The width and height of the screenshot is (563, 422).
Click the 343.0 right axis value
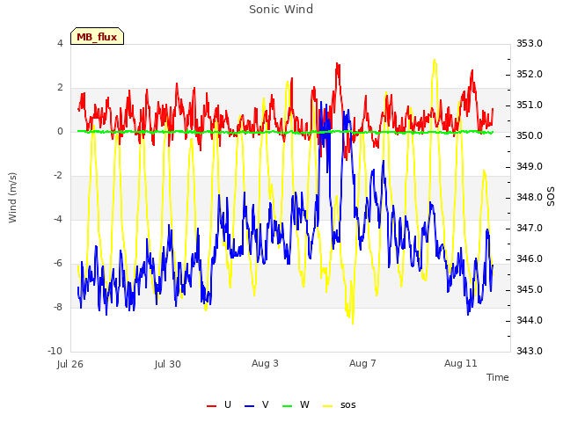[530, 351]
